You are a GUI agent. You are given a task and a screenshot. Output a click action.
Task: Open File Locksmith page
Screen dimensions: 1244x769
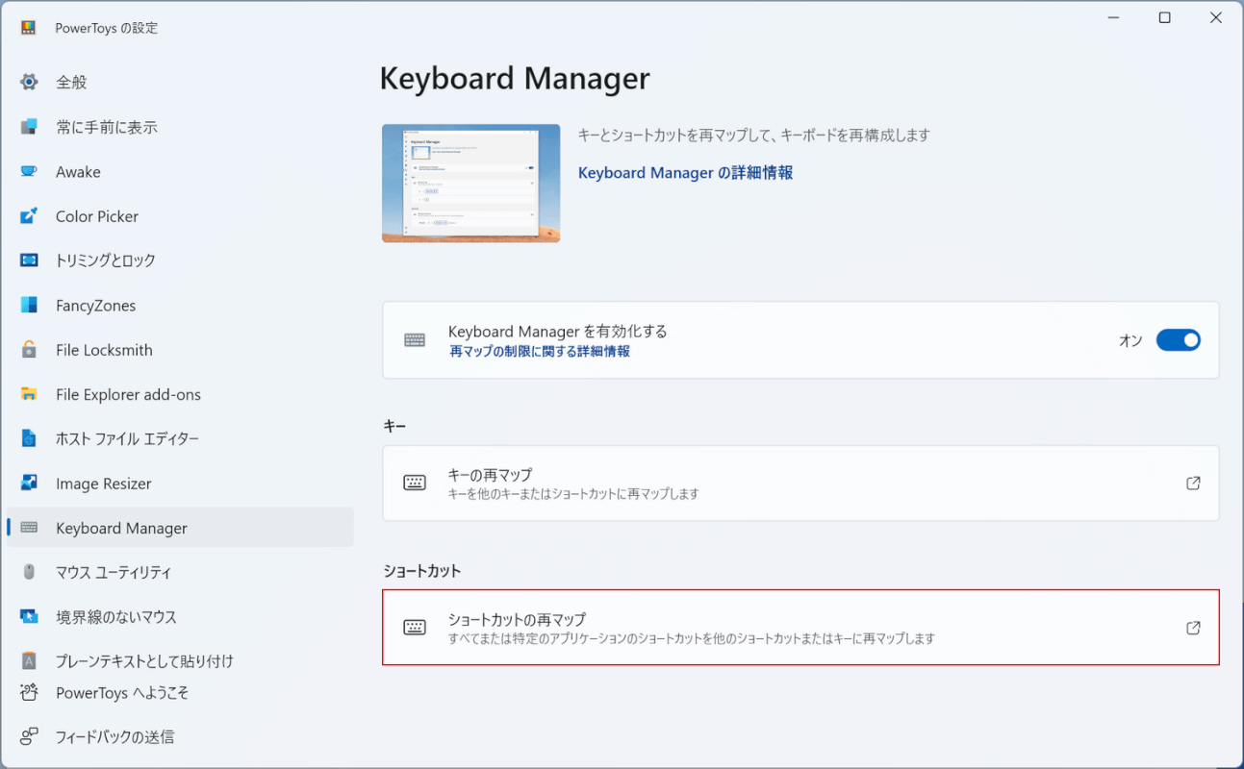(x=180, y=350)
